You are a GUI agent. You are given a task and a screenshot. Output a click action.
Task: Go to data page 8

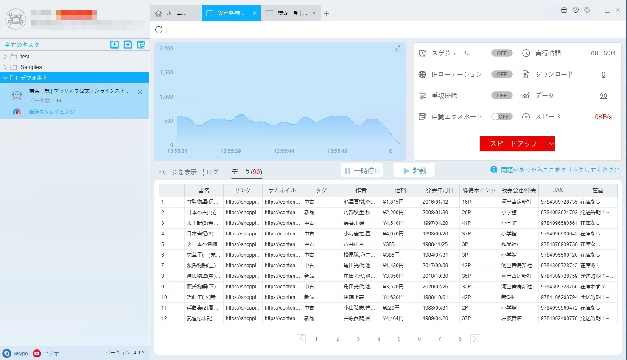pos(460,339)
